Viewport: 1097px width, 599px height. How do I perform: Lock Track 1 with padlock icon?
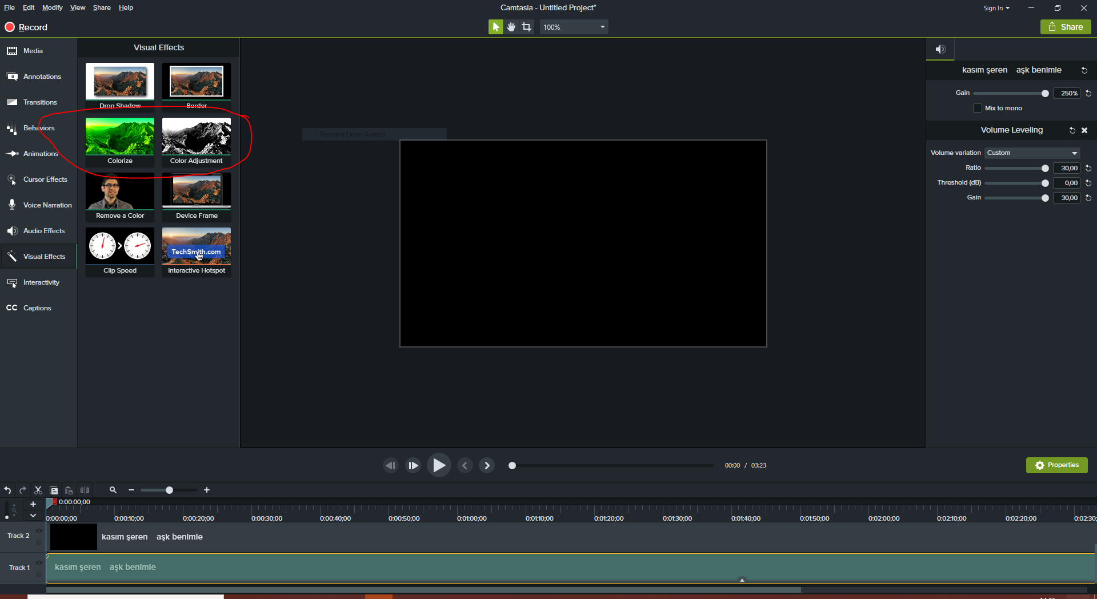coord(39,574)
